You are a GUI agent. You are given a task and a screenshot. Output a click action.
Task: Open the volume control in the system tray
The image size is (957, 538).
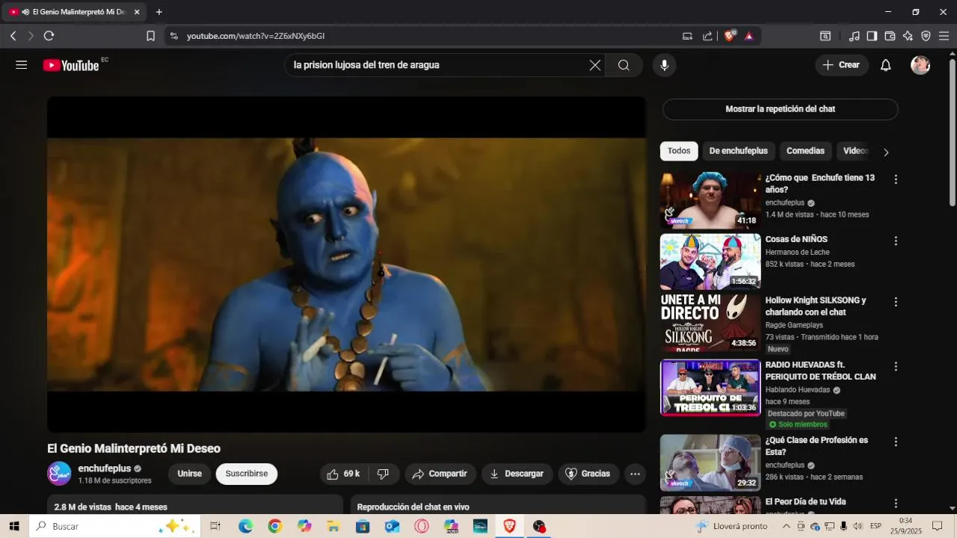(858, 526)
